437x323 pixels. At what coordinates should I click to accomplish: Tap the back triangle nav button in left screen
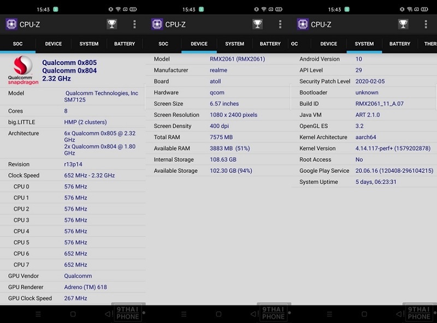pos(107,314)
